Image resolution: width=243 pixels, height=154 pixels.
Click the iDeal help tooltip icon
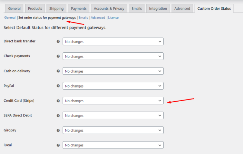point(58,145)
